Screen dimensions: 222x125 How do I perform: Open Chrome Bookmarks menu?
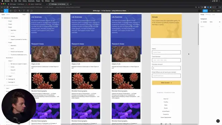31,1
